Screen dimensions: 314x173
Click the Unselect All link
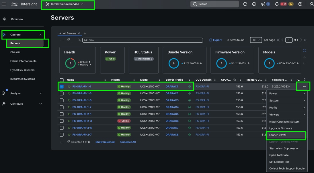point(128,142)
